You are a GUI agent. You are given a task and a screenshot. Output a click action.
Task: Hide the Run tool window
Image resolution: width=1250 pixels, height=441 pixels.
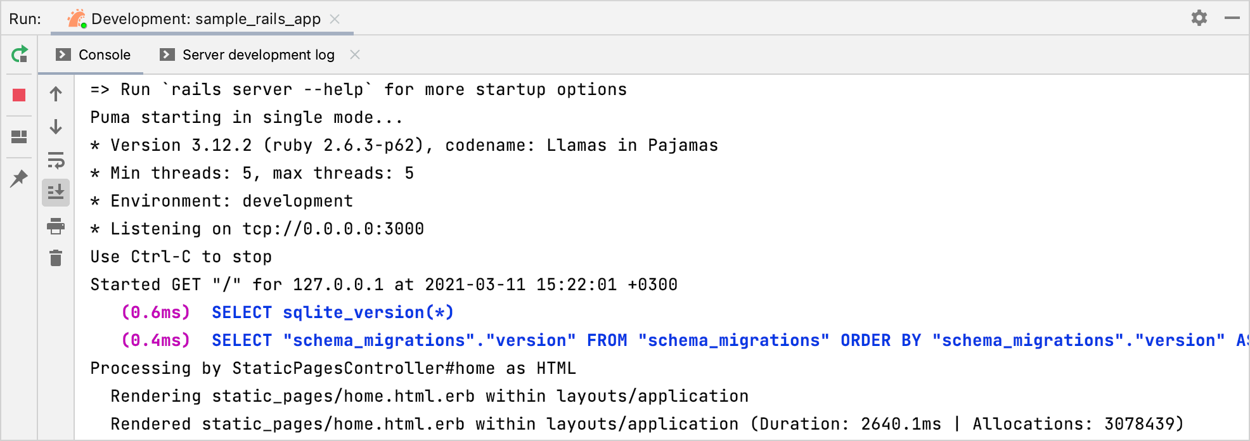coord(1232,18)
